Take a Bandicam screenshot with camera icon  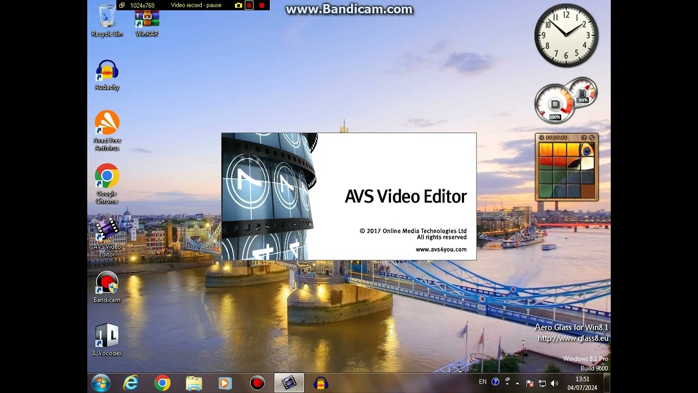point(238,5)
